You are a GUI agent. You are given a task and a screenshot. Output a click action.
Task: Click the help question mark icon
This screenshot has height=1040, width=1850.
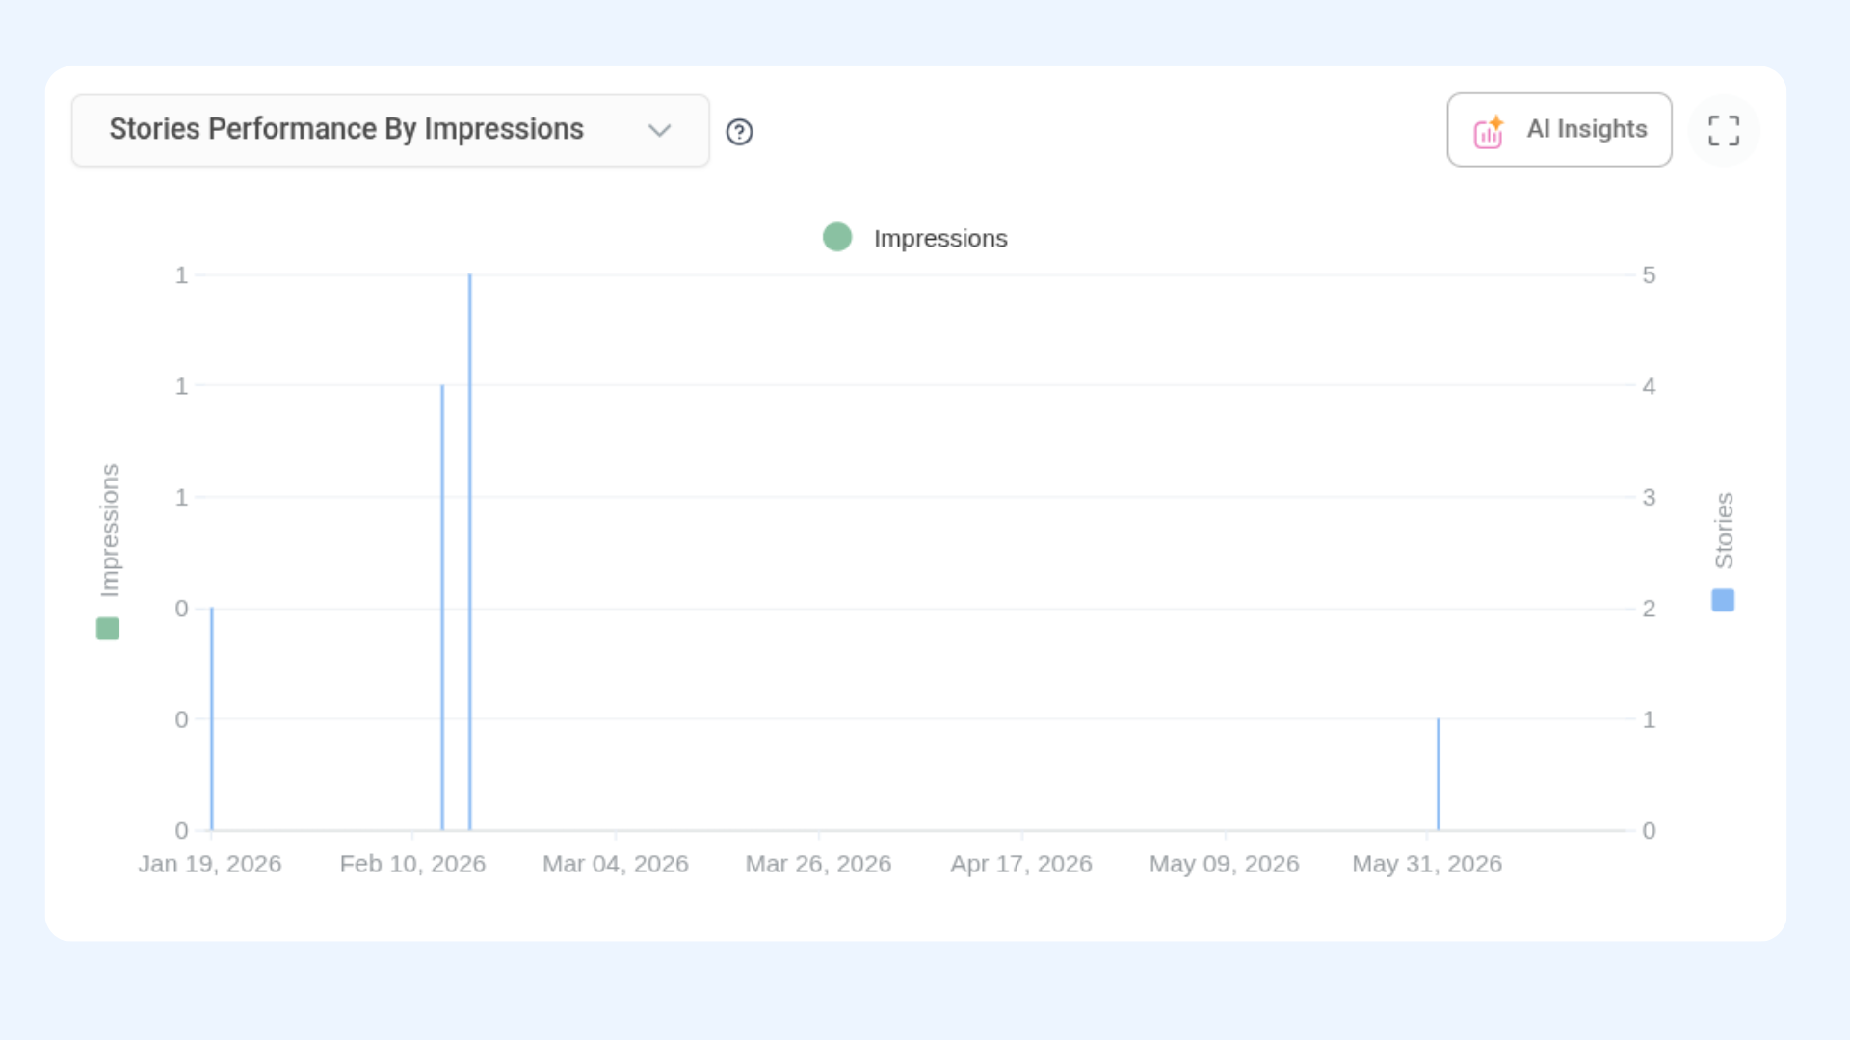pos(739,132)
